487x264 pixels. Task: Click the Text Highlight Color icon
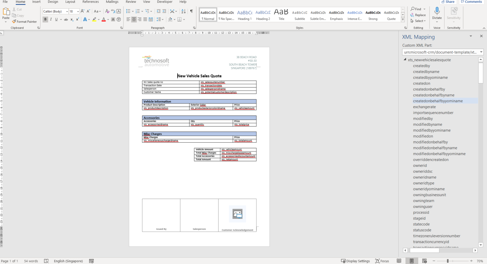pyautogui.click(x=94, y=19)
